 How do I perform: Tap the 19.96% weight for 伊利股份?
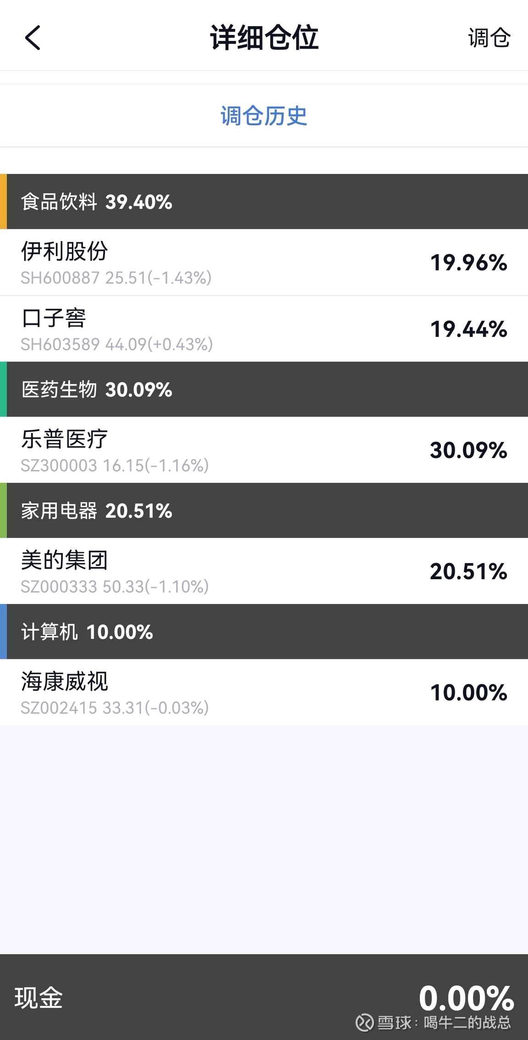click(468, 263)
